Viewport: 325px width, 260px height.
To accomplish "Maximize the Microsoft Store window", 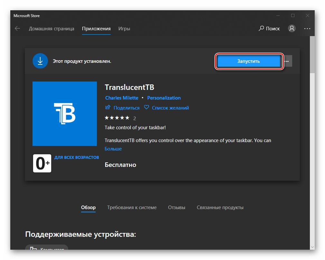I will click(x=293, y=15).
